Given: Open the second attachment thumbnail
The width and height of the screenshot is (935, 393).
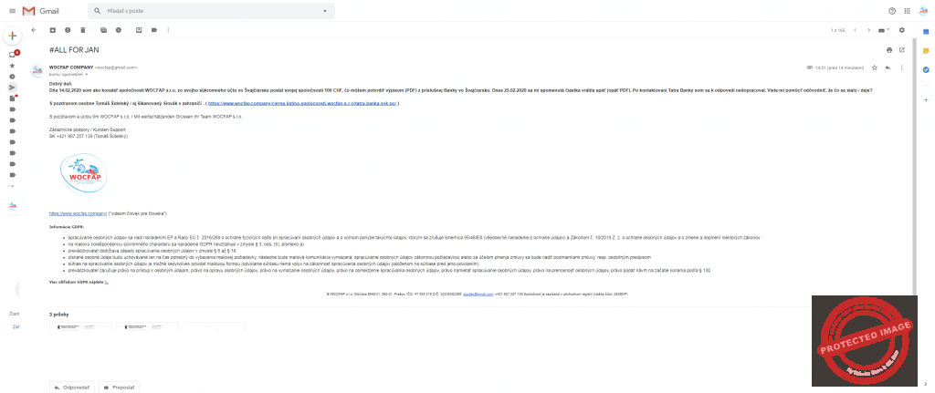Looking at the screenshot, I should click(147, 326).
